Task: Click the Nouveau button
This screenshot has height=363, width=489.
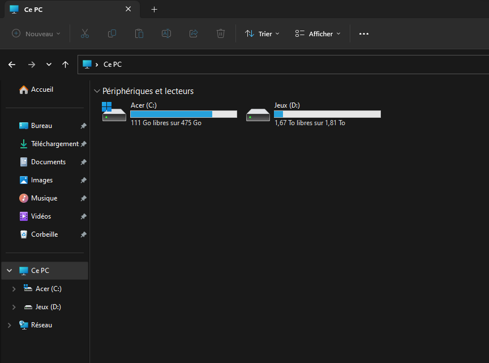Action: [36, 34]
